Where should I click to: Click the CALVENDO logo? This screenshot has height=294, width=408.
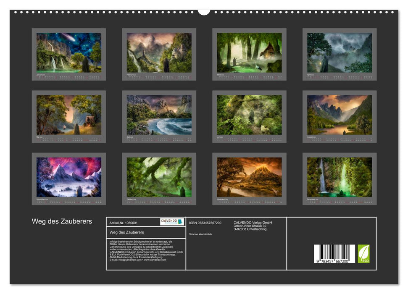click(172, 222)
